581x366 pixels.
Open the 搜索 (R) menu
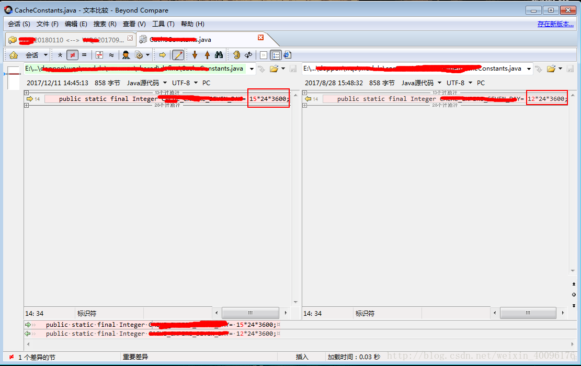click(x=105, y=24)
